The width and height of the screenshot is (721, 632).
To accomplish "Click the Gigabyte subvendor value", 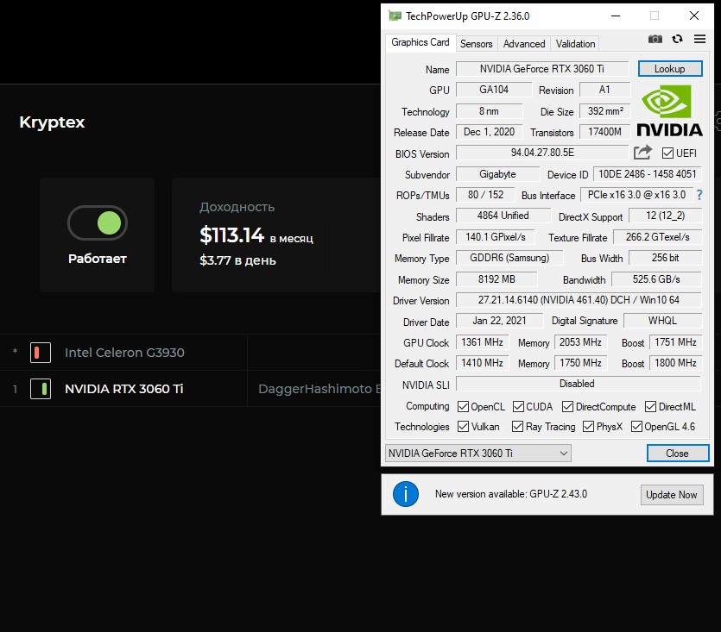I will coord(497,174).
